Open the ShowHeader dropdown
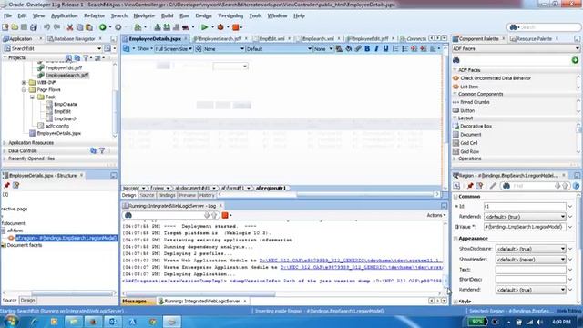This screenshot has width=583, height=328. tap(563, 259)
